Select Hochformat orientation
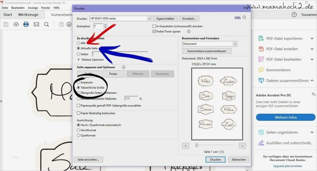317x171 pixels. click(x=78, y=130)
